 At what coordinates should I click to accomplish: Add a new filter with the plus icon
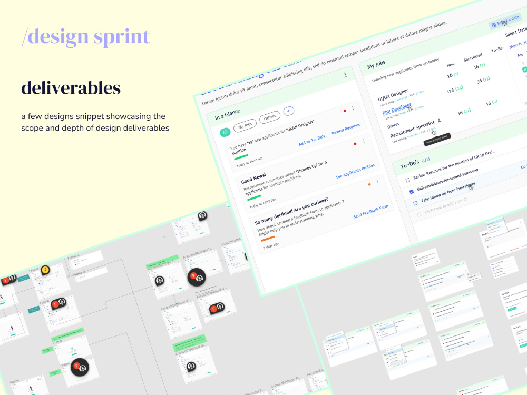(289, 111)
